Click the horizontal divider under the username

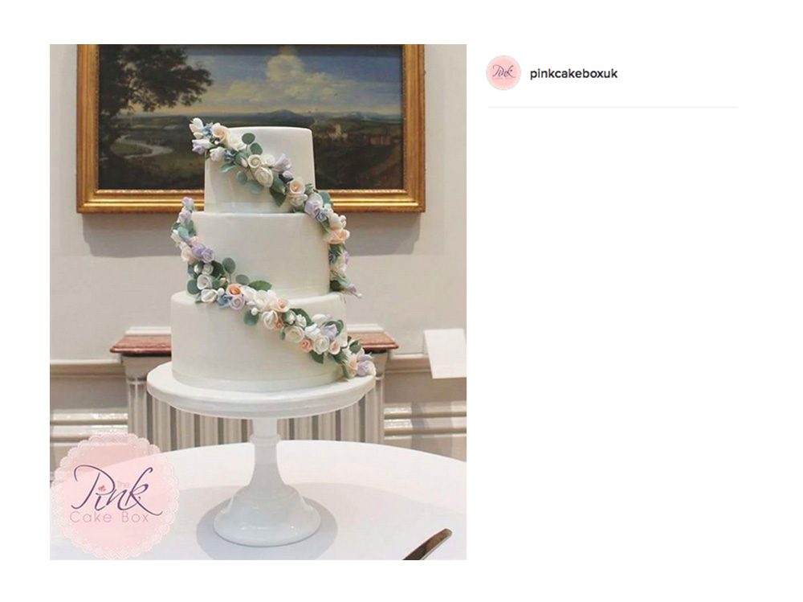coord(613,107)
